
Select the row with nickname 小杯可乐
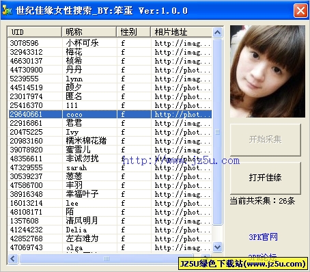pyautogui.click(x=110, y=43)
